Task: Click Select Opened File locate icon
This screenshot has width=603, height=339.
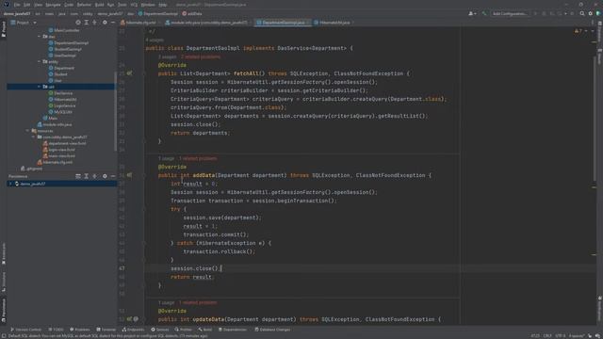Action: pyautogui.click(x=78, y=23)
